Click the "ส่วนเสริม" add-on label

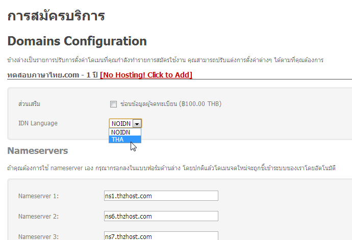29,104
